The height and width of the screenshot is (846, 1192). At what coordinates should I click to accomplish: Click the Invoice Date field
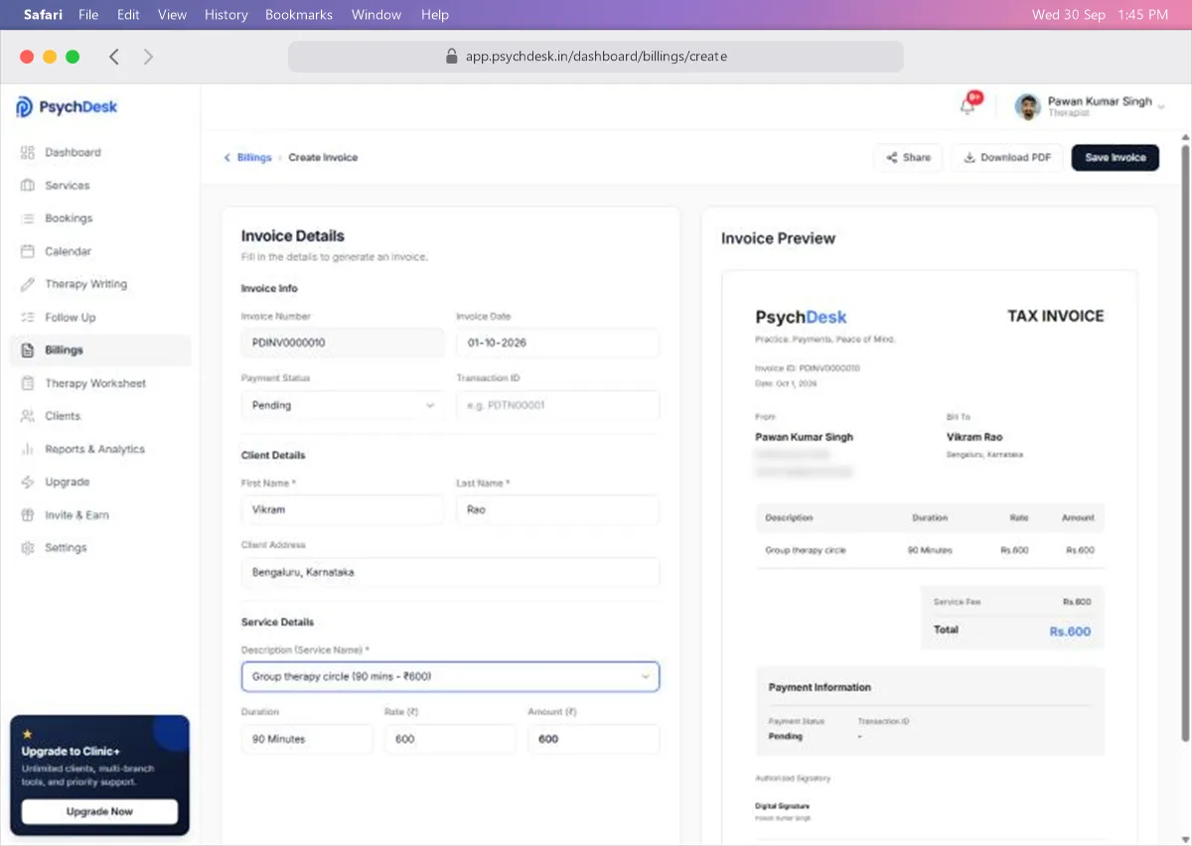[x=557, y=343]
